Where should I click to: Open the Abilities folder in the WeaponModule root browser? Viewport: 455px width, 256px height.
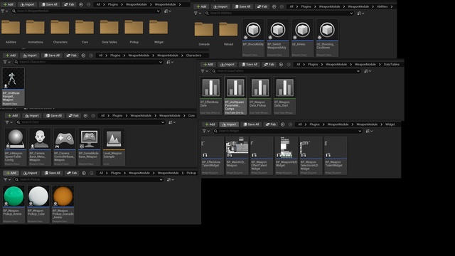(x=11, y=31)
